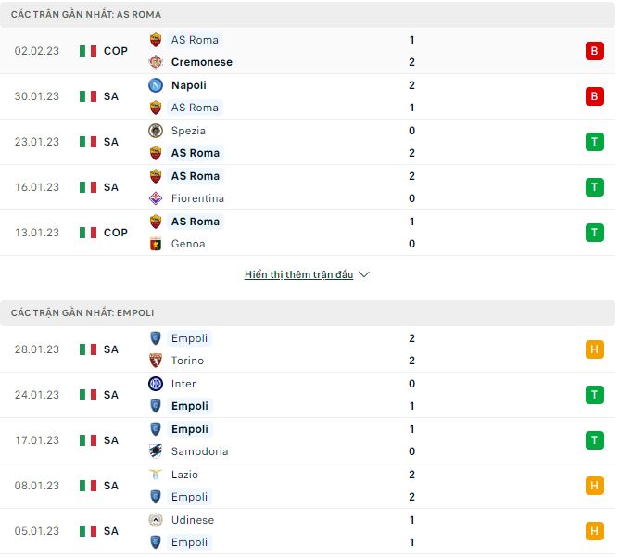Image resolution: width=619 pixels, height=558 pixels.
Task: Click orange H badge for Torino match
Action: tap(594, 349)
